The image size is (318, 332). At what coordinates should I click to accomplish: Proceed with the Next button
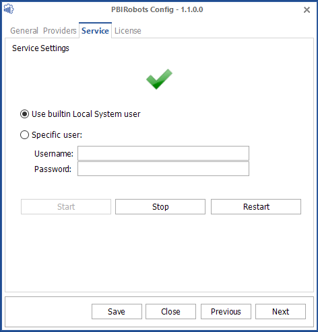tap(280, 311)
